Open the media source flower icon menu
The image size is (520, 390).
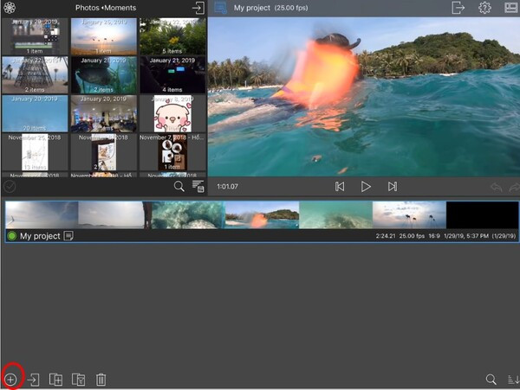(10, 7)
